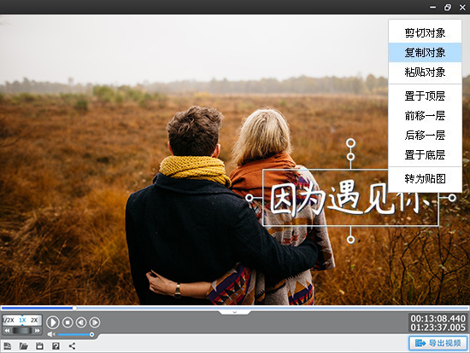The width and height of the screenshot is (470, 353).
Task: Open project folder icon
Action: pyautogui.click(x=23, y=346)
